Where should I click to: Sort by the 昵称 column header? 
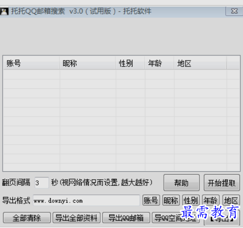[x=87, y=63]
